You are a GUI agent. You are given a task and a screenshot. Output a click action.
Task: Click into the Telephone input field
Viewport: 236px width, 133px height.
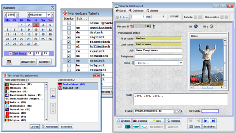coord(158,56)
